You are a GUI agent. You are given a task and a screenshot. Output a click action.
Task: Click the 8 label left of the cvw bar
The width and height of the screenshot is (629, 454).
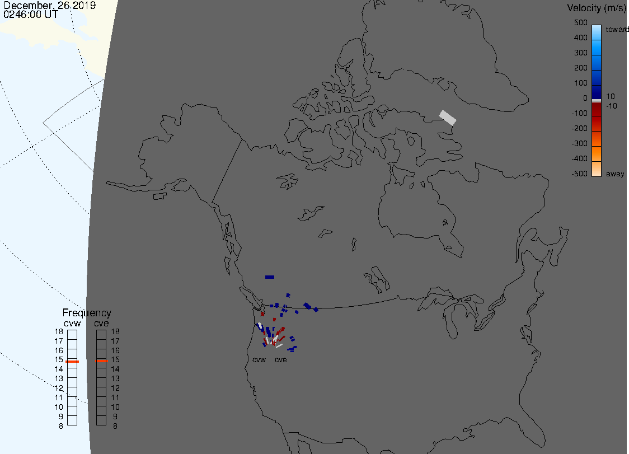tap(61, 427)
